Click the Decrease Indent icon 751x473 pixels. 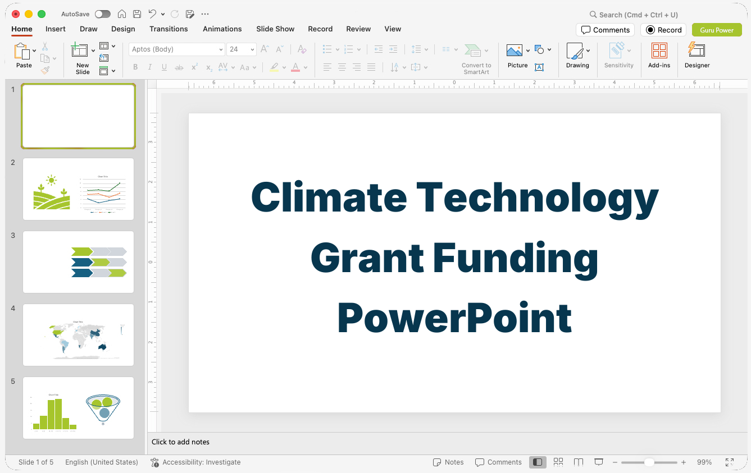click(379, 49)
